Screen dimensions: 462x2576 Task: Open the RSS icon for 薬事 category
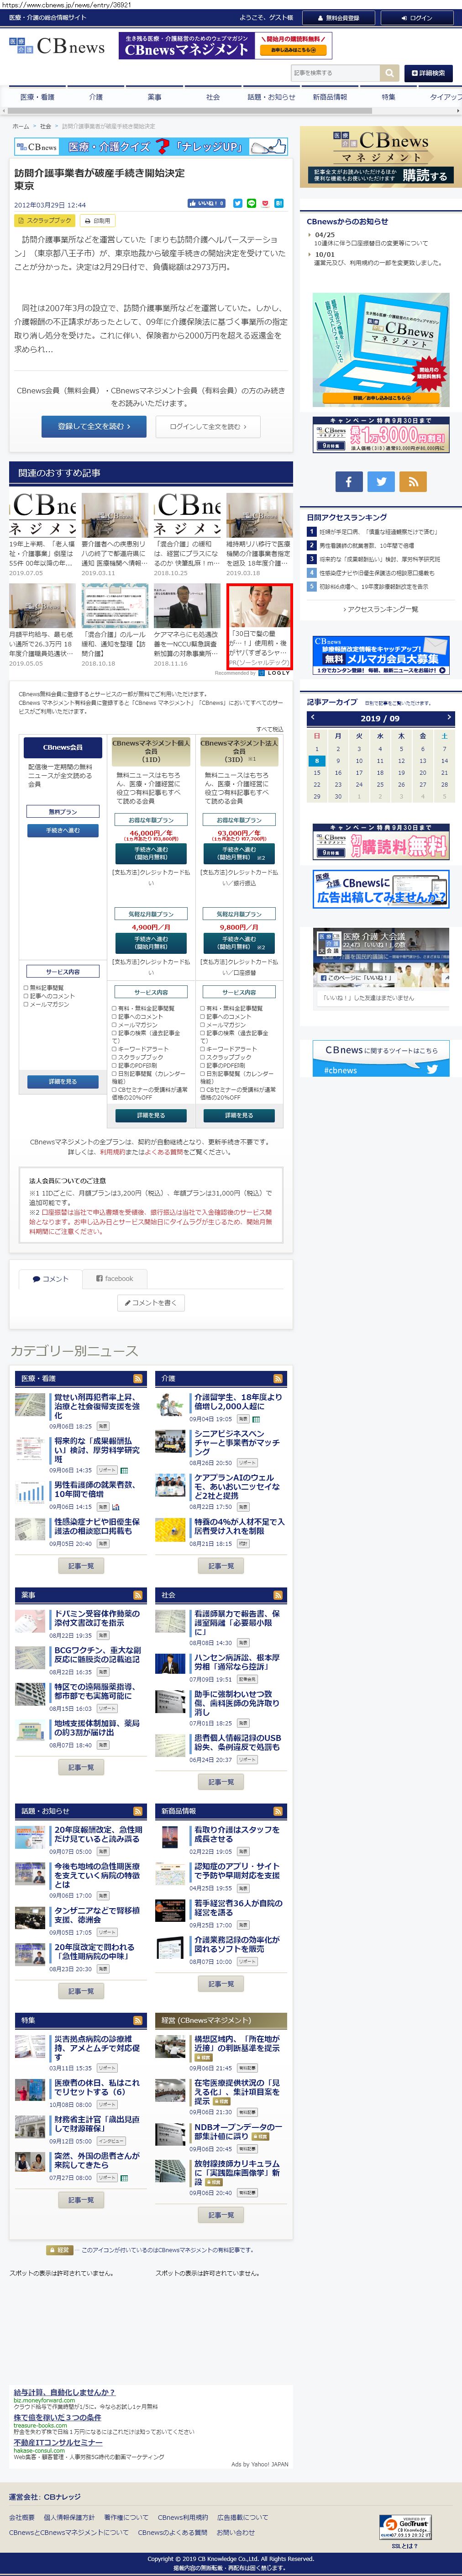pyautogui.click(x=138, y=1595)
